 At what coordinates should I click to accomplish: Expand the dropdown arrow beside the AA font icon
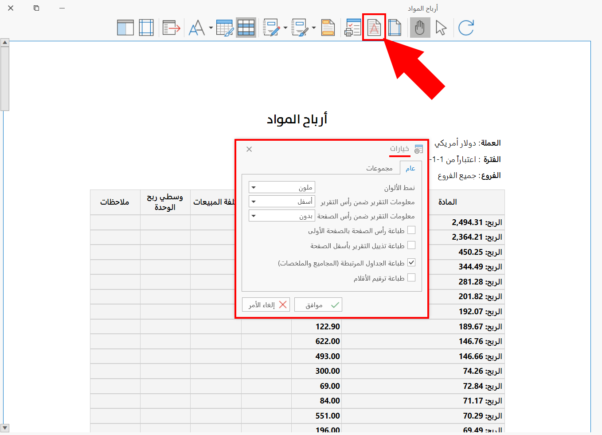pyautogui.click(x=211, y=28)
